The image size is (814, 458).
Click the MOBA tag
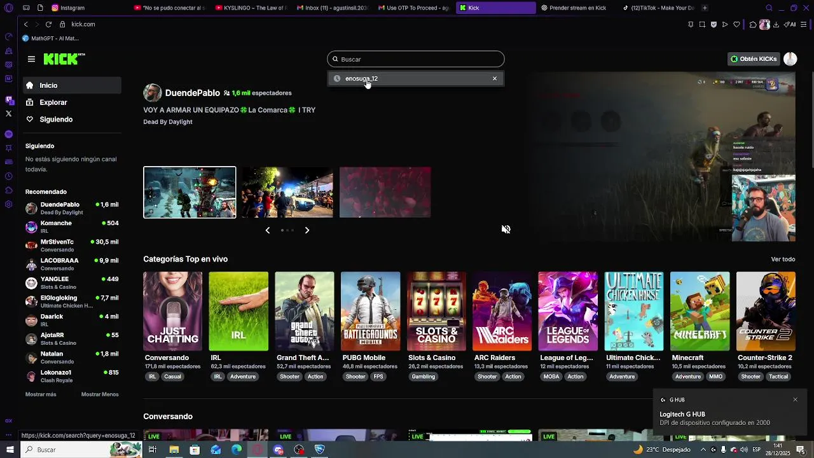[551, 377]
